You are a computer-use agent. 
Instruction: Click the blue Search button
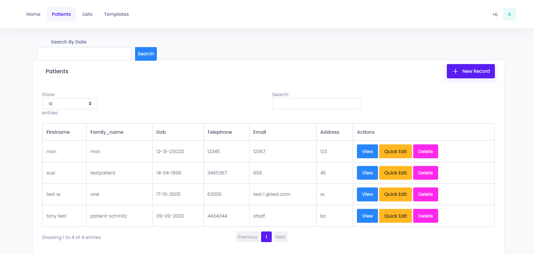[146, 54]
